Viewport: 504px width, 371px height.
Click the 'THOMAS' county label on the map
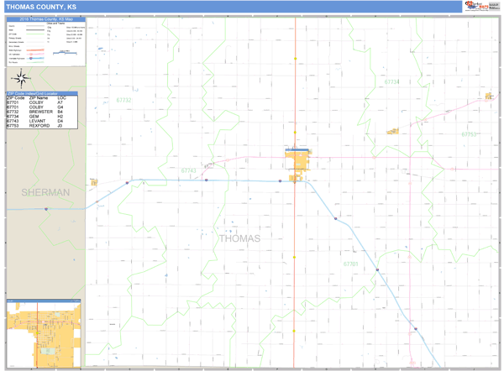(239, 238)
